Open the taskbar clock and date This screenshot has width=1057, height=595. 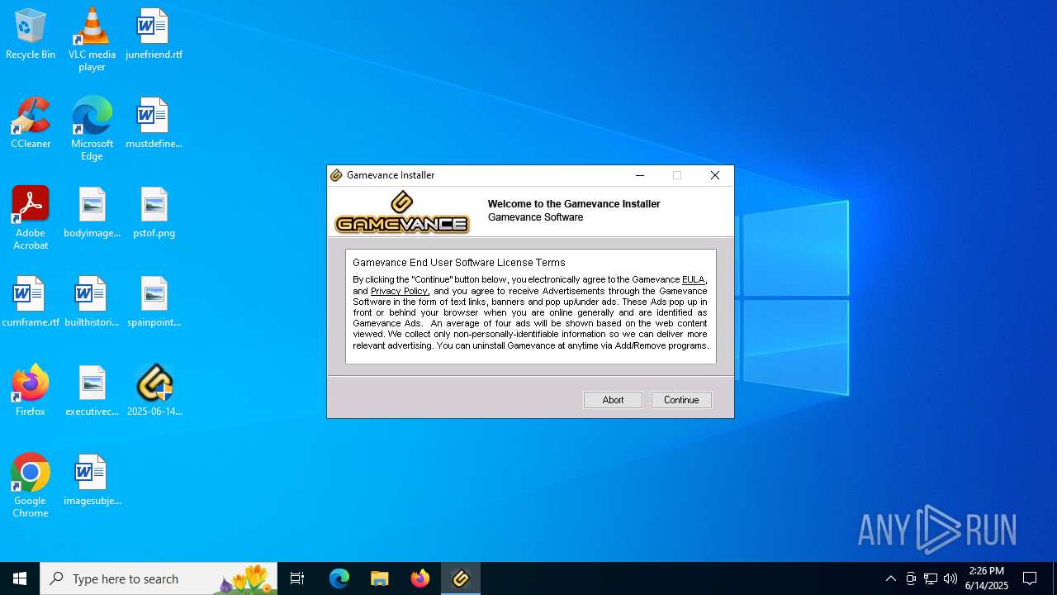[987, 578]
